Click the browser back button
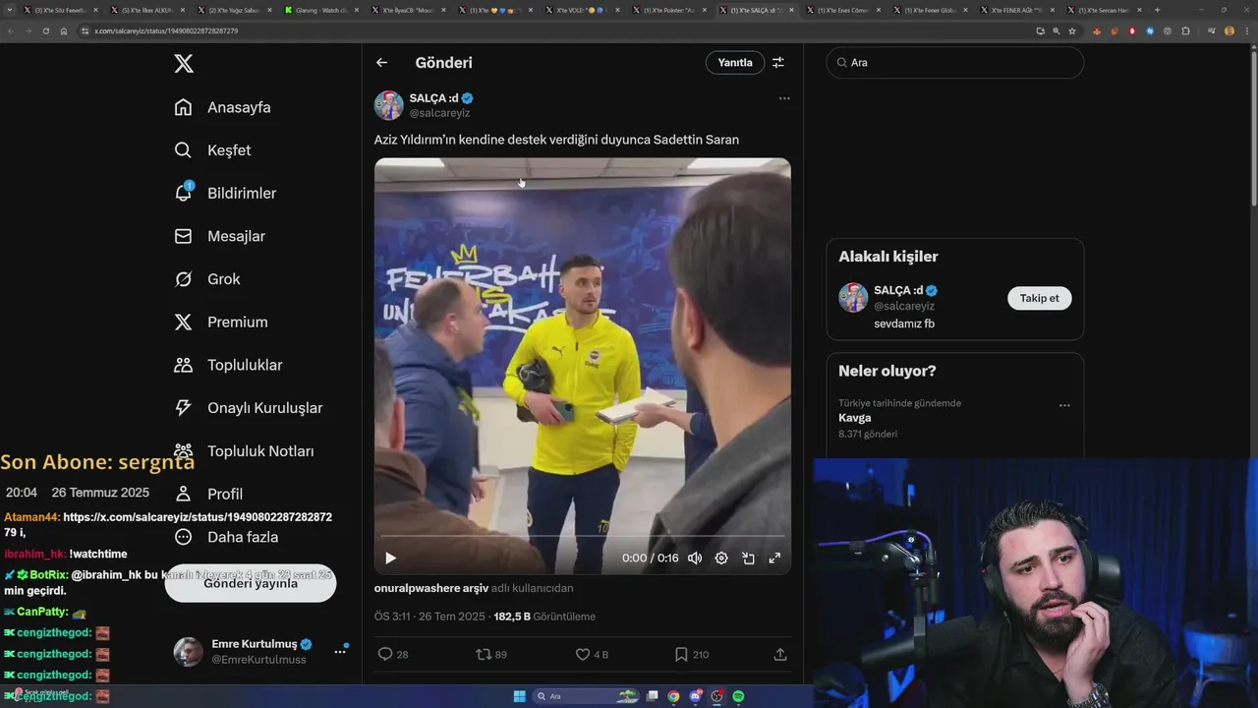Image resolution: width=1258 pixels, height=708 pixels. click(11, 30)
